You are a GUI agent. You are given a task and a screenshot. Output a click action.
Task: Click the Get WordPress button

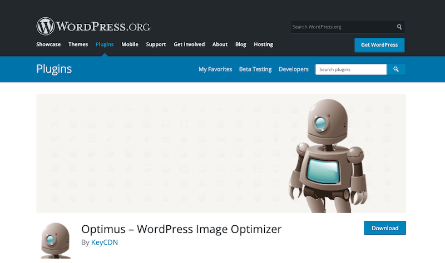[379, 45]
